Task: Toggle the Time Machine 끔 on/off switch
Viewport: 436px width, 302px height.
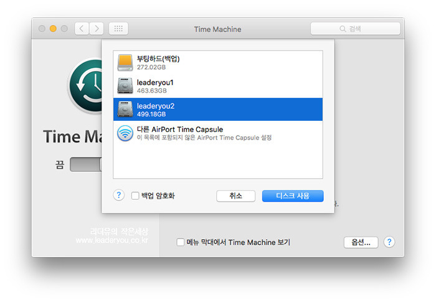Action: [86, 164]
